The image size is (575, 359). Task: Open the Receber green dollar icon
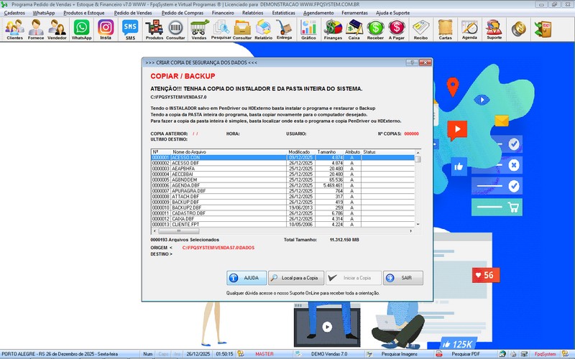pos(375,29)
